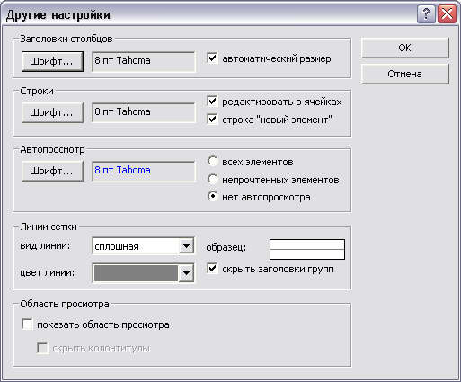Click Строки font field 8 пт Tahoma
The height and width of the screenshot is (382, 461).
[144, 112]
